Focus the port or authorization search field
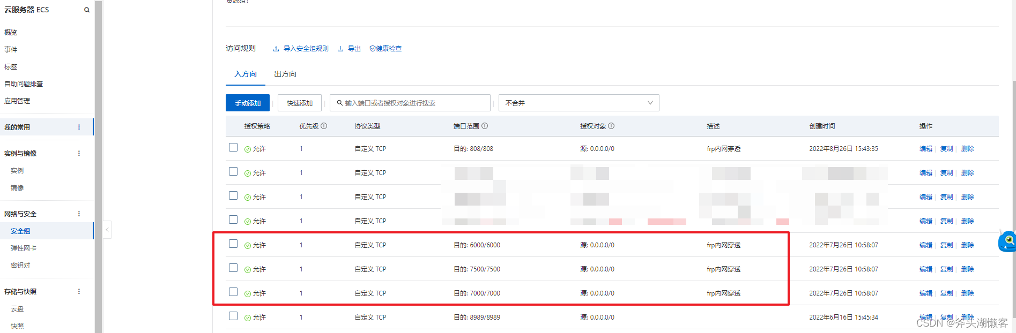This screenshot has height=333, width=1016. pos(410,103)
